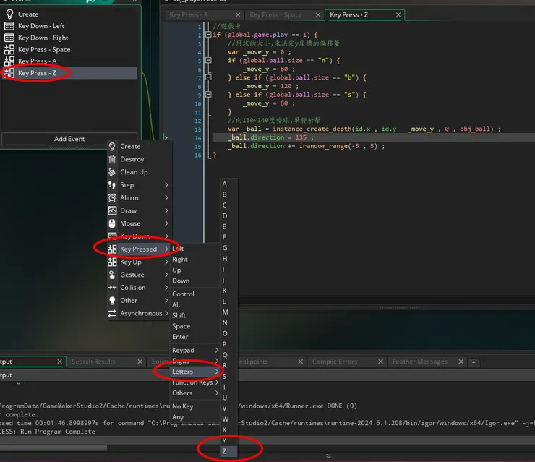The height and width of the screenshot is (462, 535).
Task: Click the arrows icon for Collision
Action: click(112, 288)
